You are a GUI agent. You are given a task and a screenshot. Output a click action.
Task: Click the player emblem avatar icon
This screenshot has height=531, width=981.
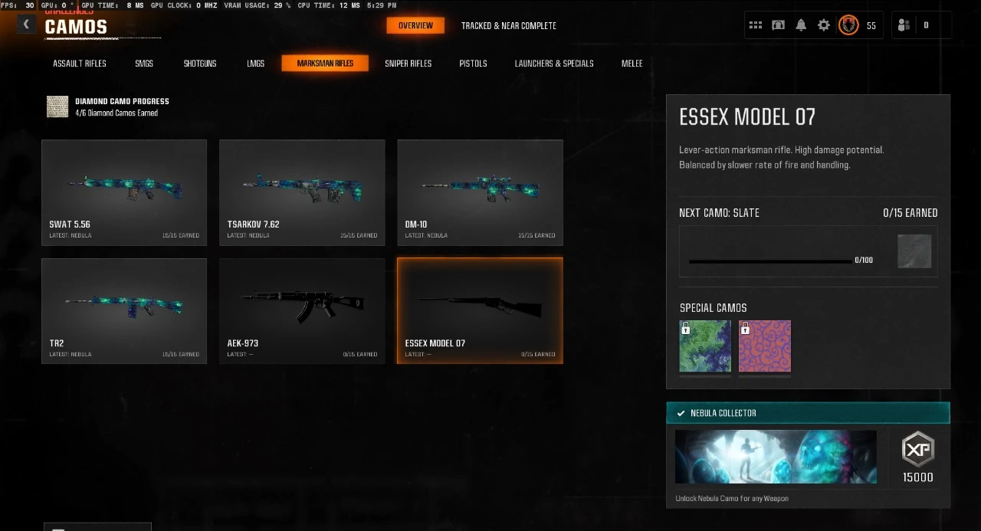click(848, 25)
